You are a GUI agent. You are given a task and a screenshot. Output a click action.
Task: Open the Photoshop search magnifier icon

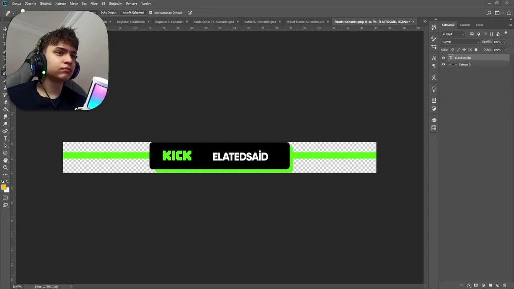click(489, 13)
